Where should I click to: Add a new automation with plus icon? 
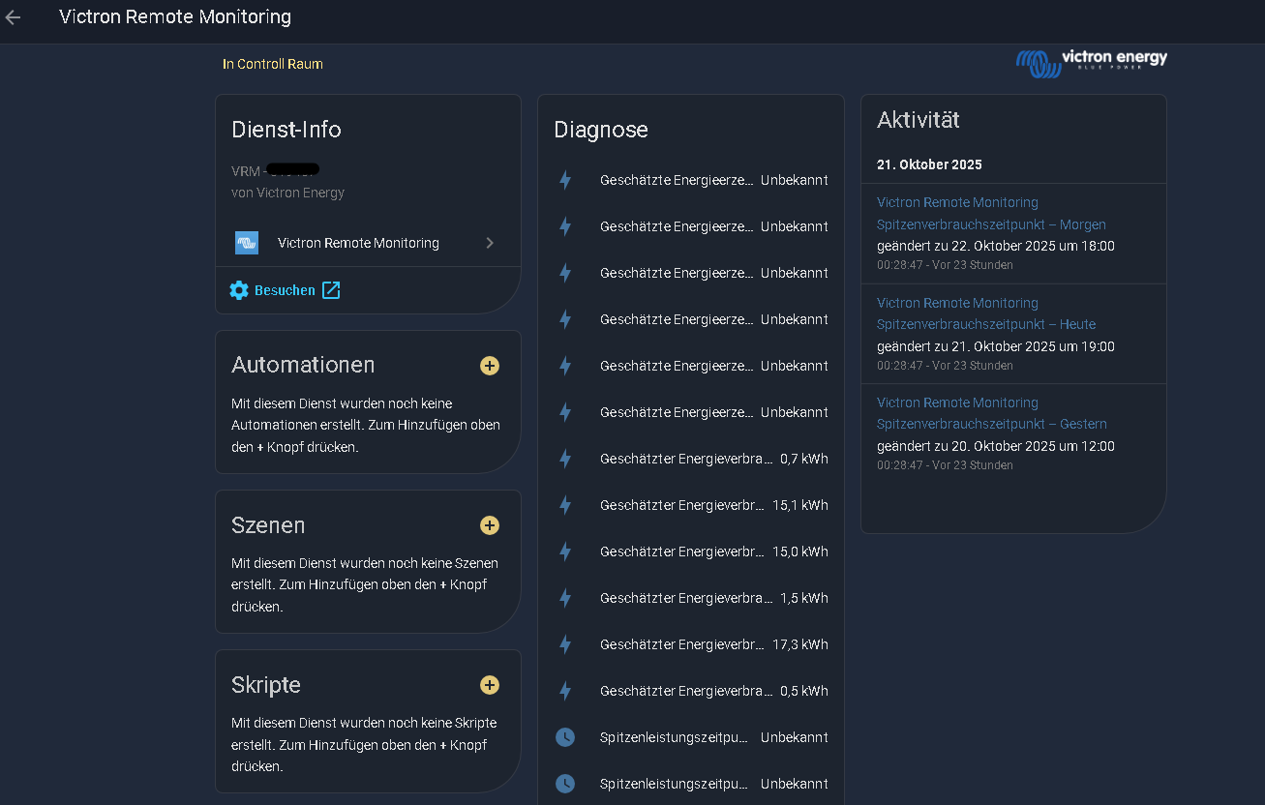coord(490,366)
